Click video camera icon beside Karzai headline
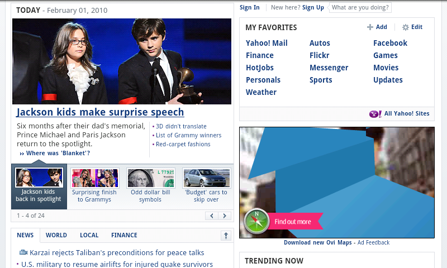The width and height of the screenshot is (447, 268). pyautogui.click(x=23, y=252)
